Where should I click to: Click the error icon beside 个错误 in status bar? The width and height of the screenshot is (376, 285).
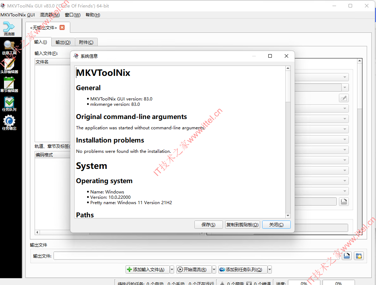click(x=249, y=283)
